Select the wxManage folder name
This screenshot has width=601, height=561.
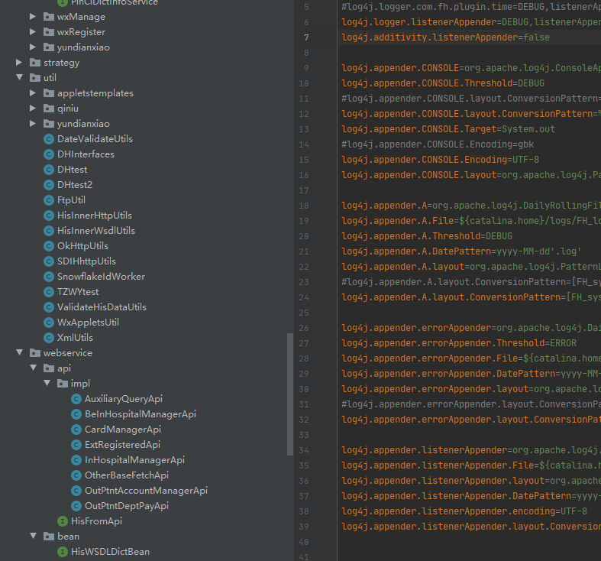click(x=81, y=17)
